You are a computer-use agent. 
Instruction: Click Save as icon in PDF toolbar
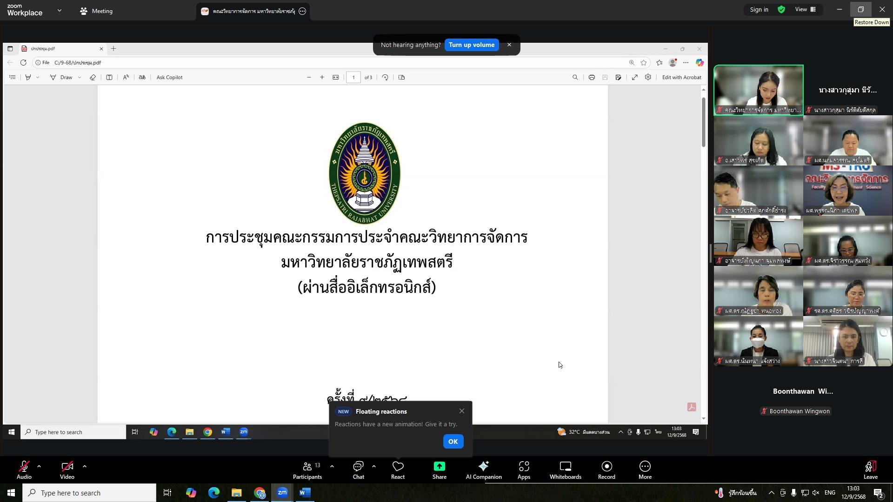click(x=618, y=78)
